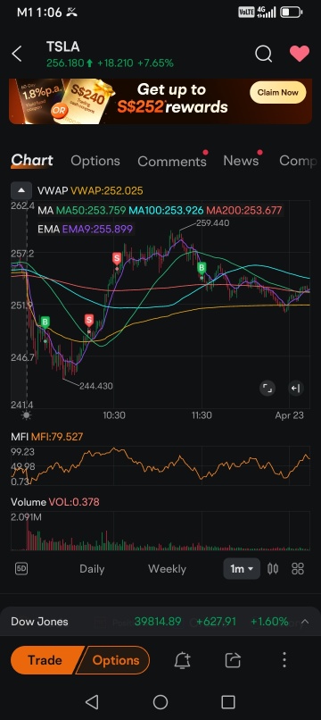Image resolution: width=321 pixels, height=720 pixels.
Task: Tap the 244.430 low price label
Action: [95, 386]
